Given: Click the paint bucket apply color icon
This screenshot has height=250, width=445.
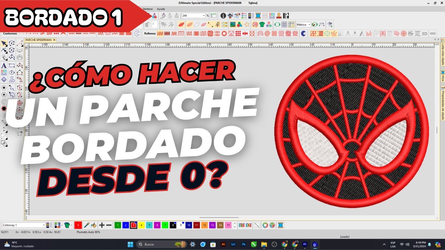Looking at the screenshot, I should point(94,225).
